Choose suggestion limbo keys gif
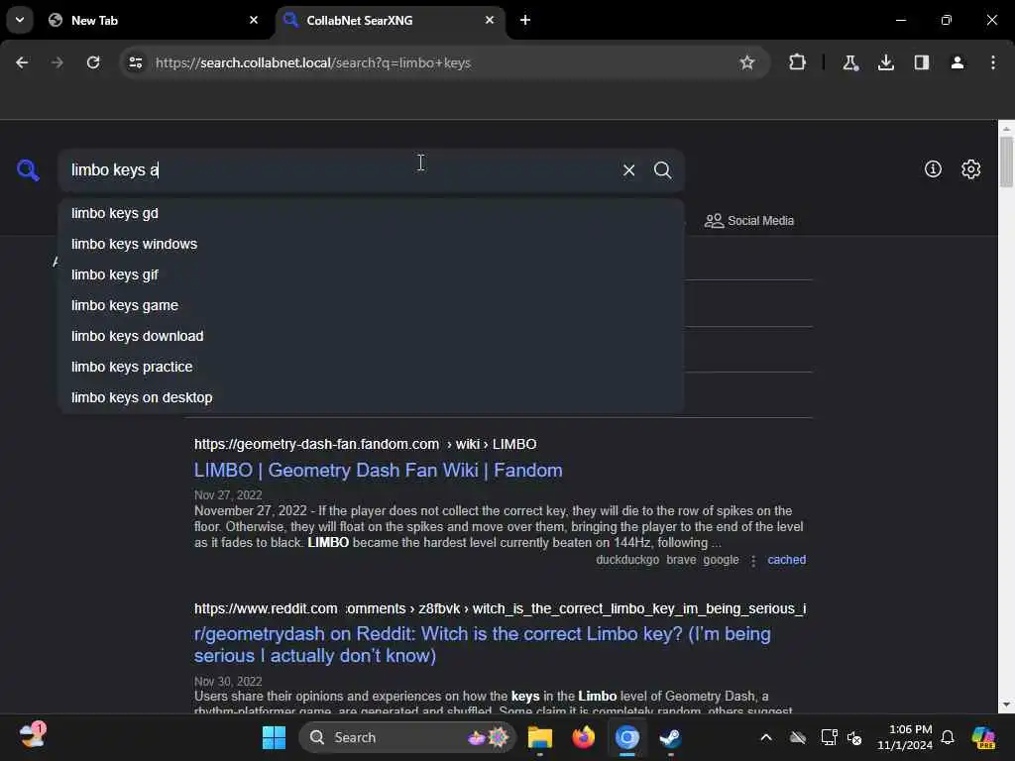The height and width of the screenshot is (761, 1015). pos(371,275)
